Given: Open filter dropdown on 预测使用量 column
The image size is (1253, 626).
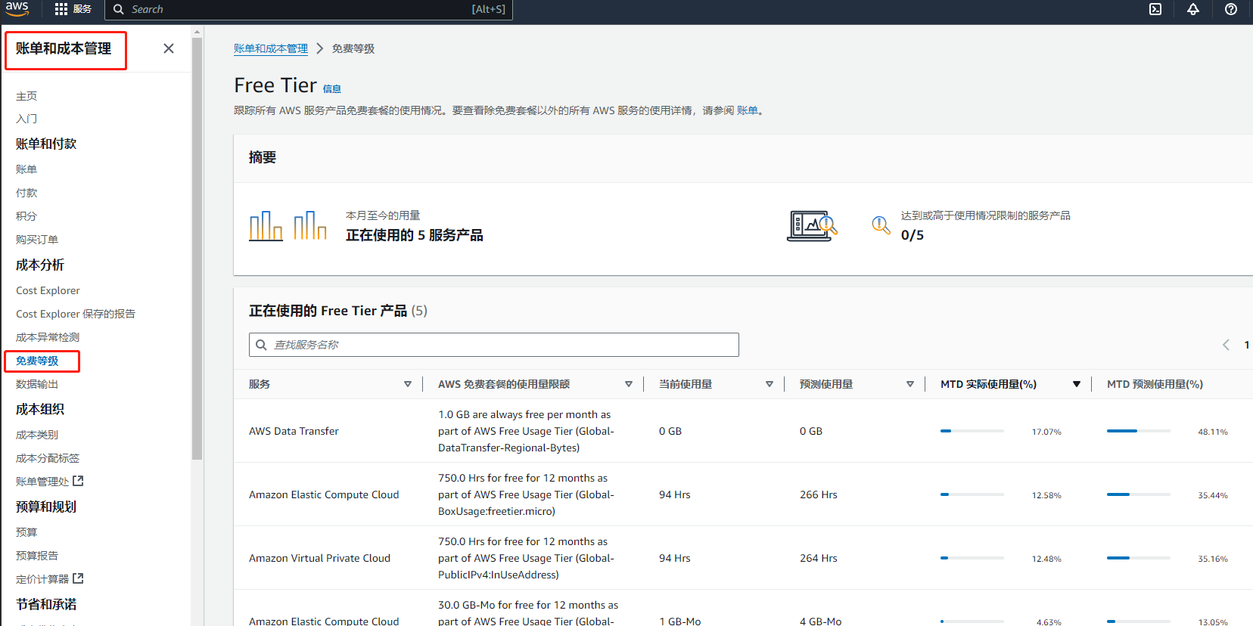Looking at the screenshot, I should coord(910,384).
